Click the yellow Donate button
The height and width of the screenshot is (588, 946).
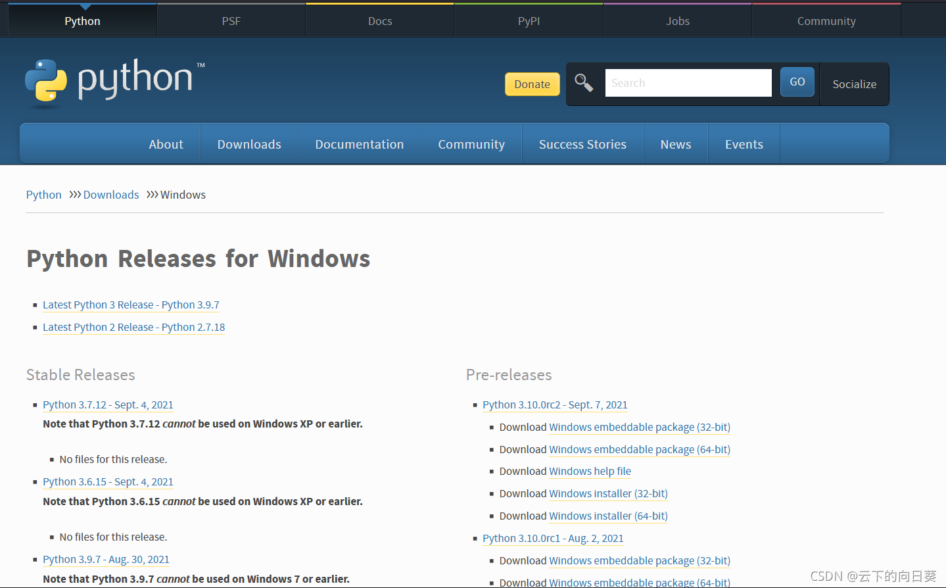tap(532, 84)
